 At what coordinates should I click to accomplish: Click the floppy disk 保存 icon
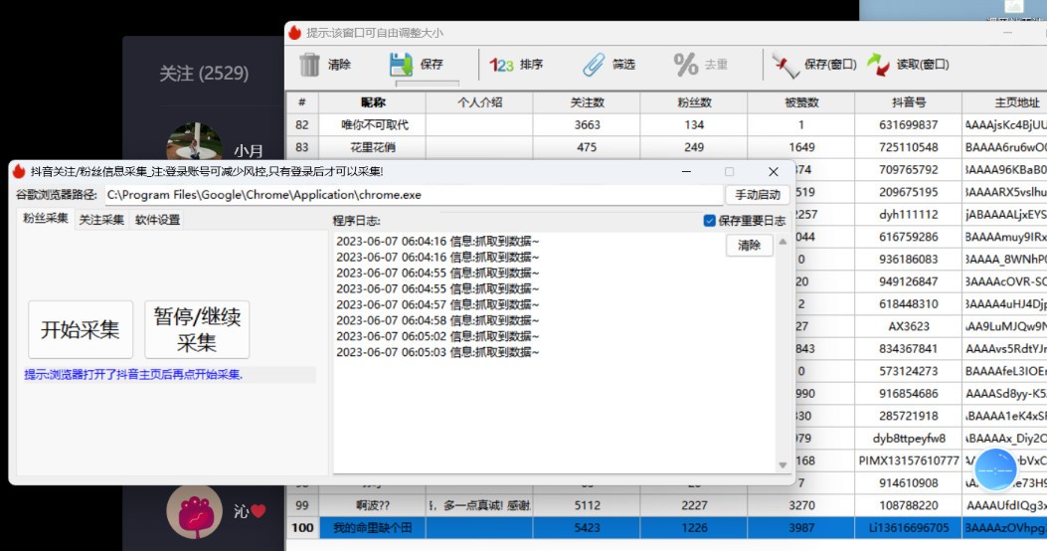pos(401,65)
